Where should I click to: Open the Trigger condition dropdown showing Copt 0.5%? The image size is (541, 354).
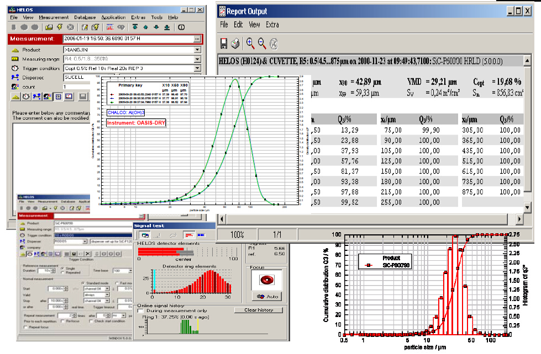tap(197, 68)
